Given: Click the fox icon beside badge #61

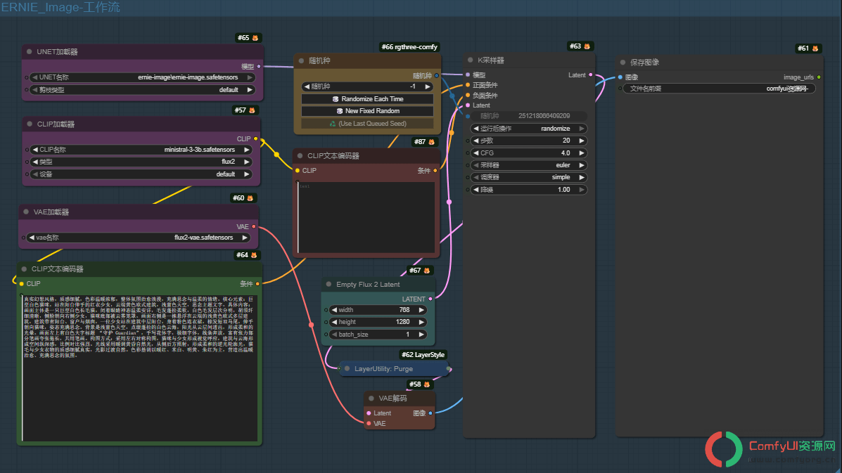Looking at the screenshot, I should (x=815, y=48).
